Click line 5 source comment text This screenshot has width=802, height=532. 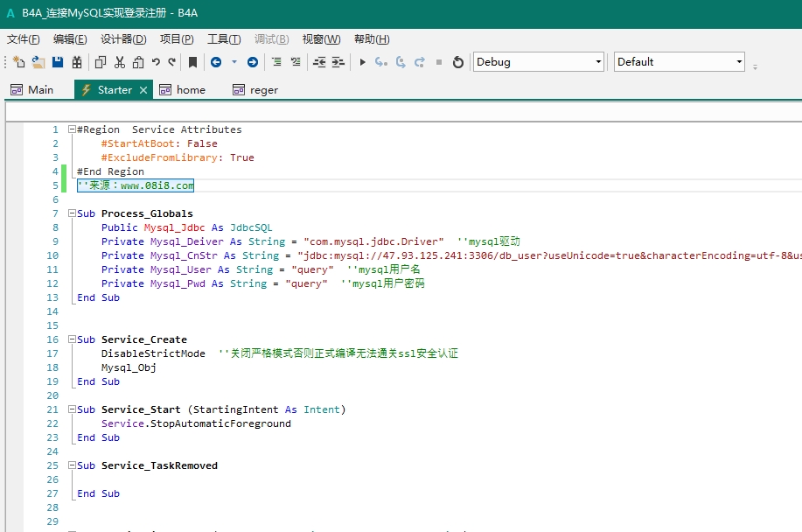136,185
